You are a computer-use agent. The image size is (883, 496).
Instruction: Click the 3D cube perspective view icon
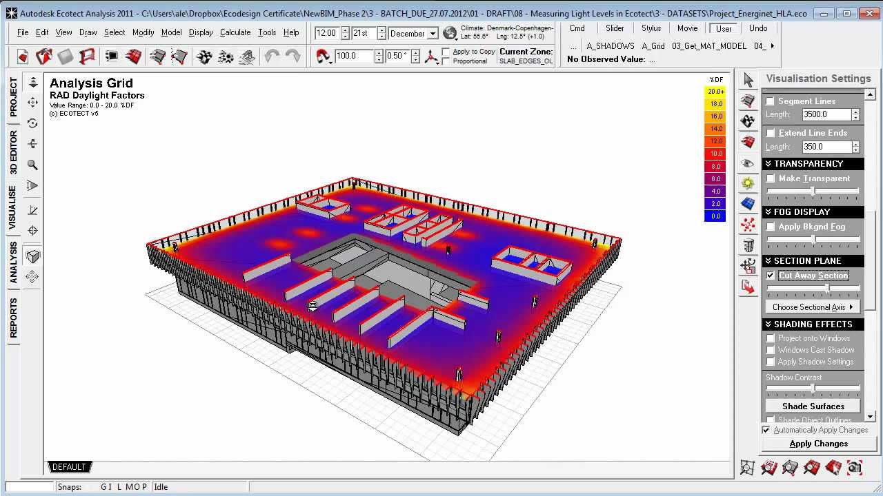32,256
